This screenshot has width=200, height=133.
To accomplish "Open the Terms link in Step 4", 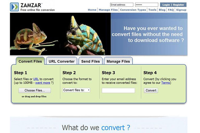I will 165,83.
